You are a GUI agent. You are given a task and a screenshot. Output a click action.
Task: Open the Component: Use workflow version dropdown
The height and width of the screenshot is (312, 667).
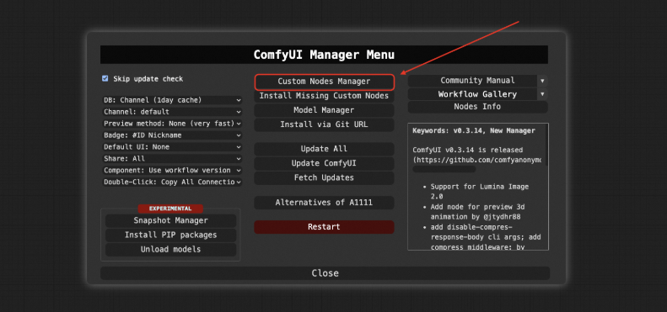pyautogui.click(x=172, y=170)
